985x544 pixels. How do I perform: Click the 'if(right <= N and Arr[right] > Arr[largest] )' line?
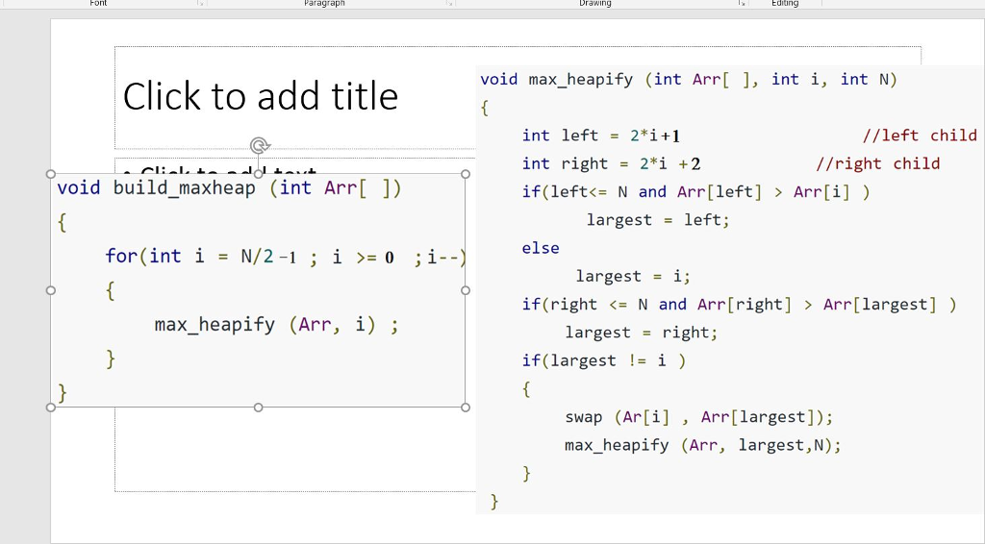click(740, 305)
